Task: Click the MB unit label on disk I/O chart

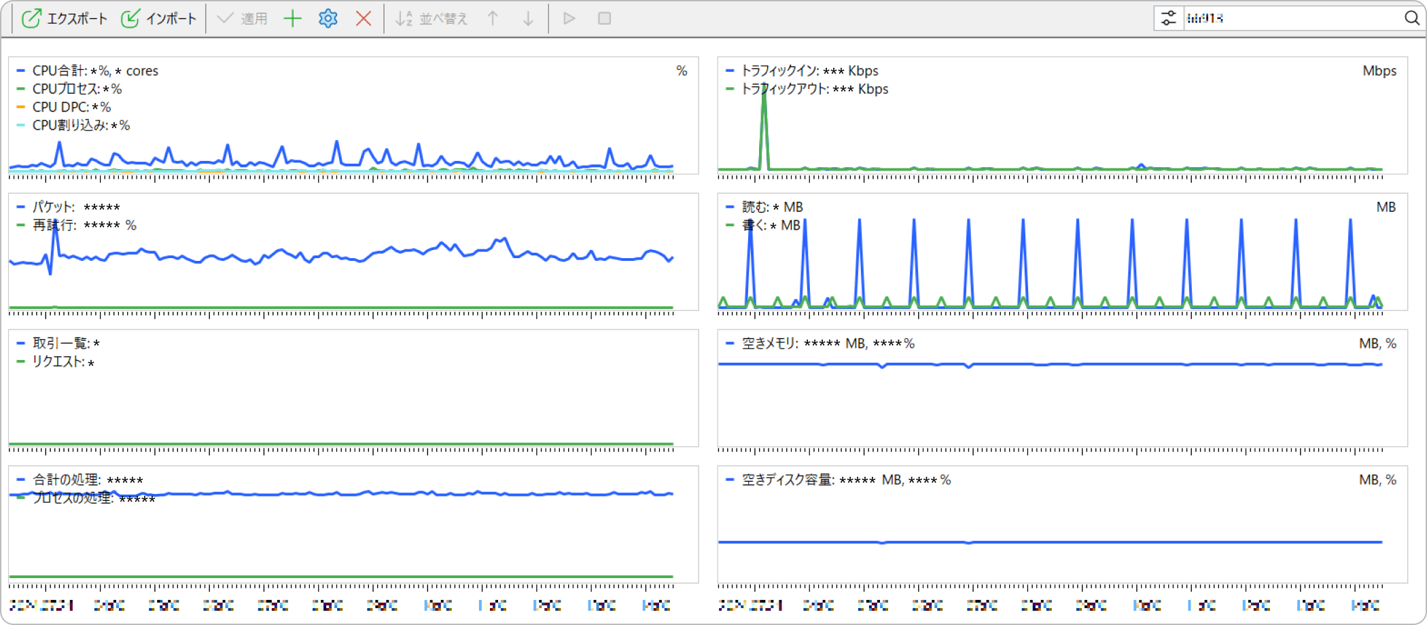Action: click(x=1386, y=207)
